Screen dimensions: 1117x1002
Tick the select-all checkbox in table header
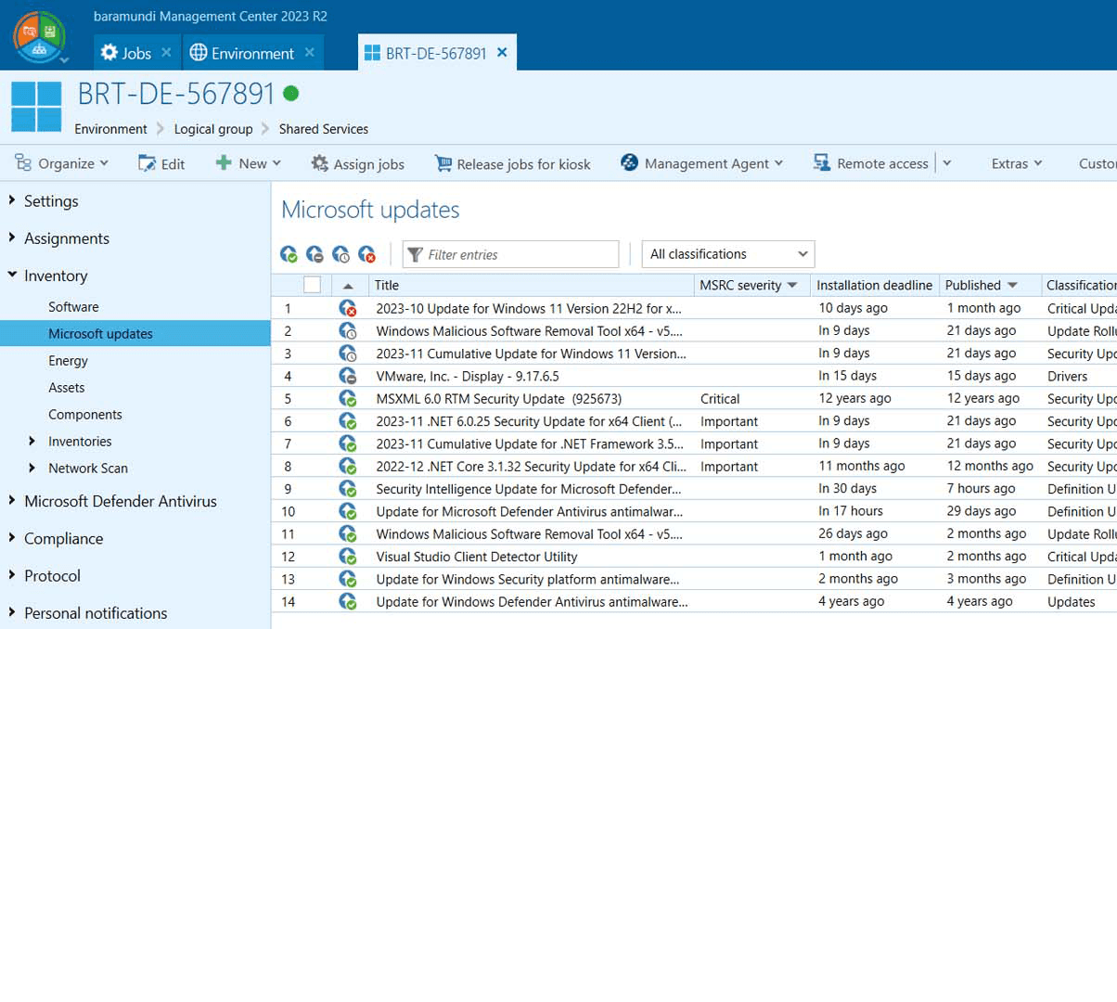[x=312, y=285]
